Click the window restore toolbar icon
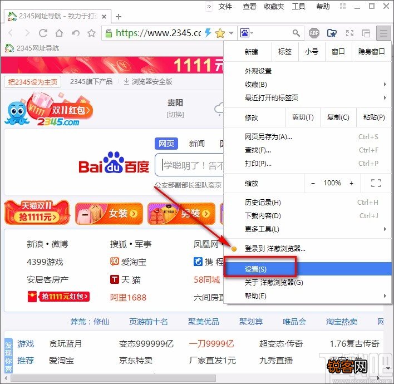The height and width of the screenshot is (384, 394). pyautogui.click(x=366, y=33)
